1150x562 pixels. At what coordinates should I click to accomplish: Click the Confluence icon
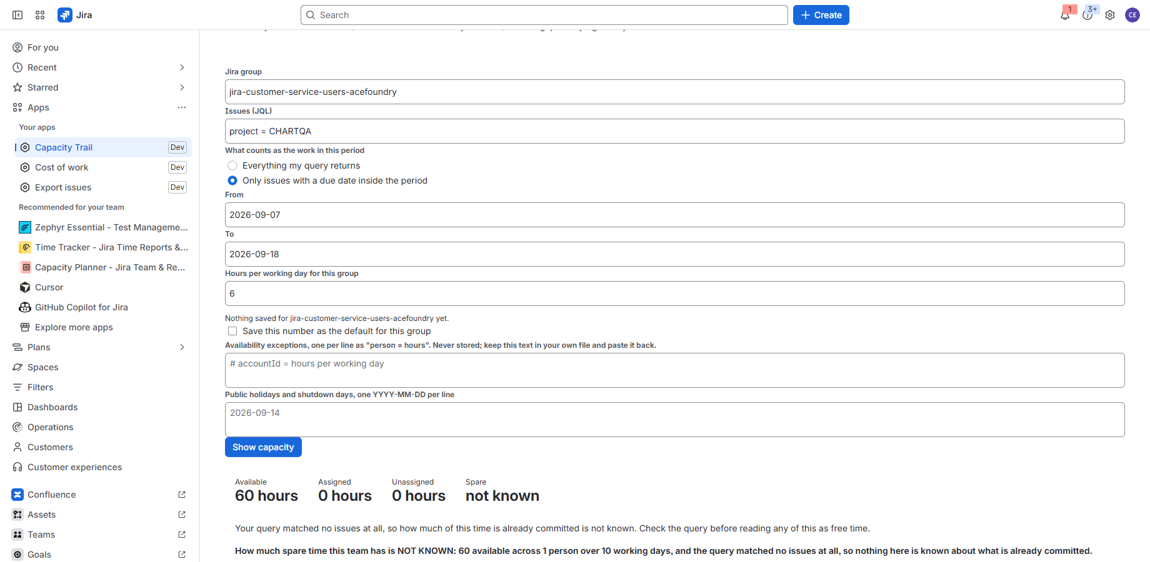click(17, 495)
